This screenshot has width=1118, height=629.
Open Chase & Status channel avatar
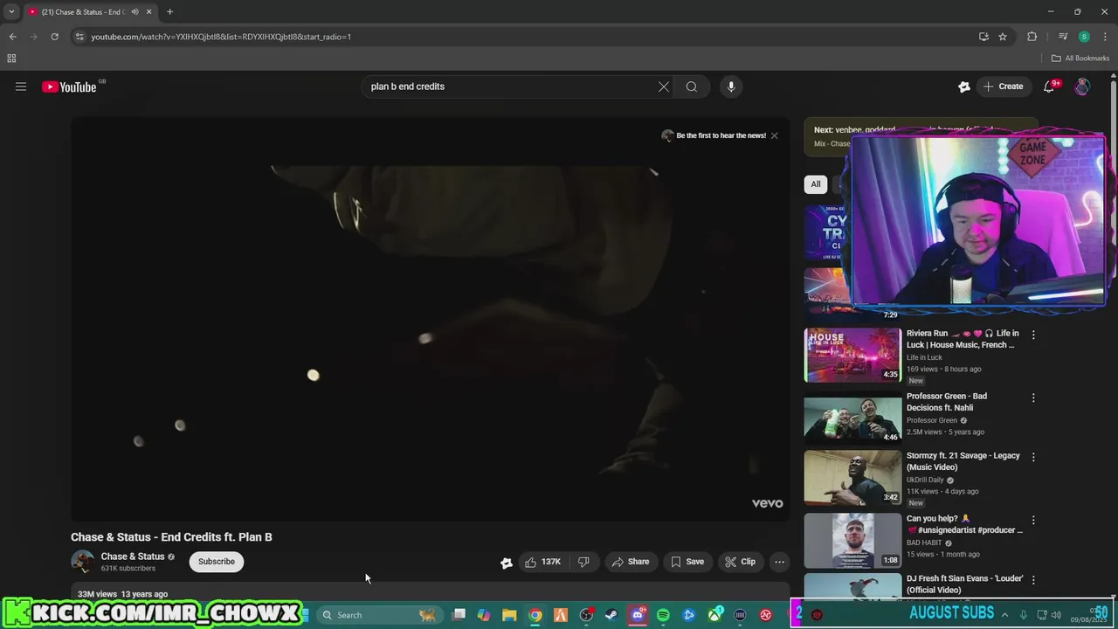tap(82, 562)
